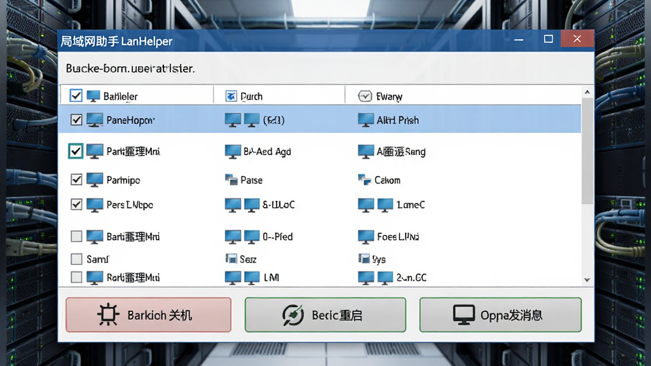
Task: Click the Ewary column header icon
Action: 364,97
